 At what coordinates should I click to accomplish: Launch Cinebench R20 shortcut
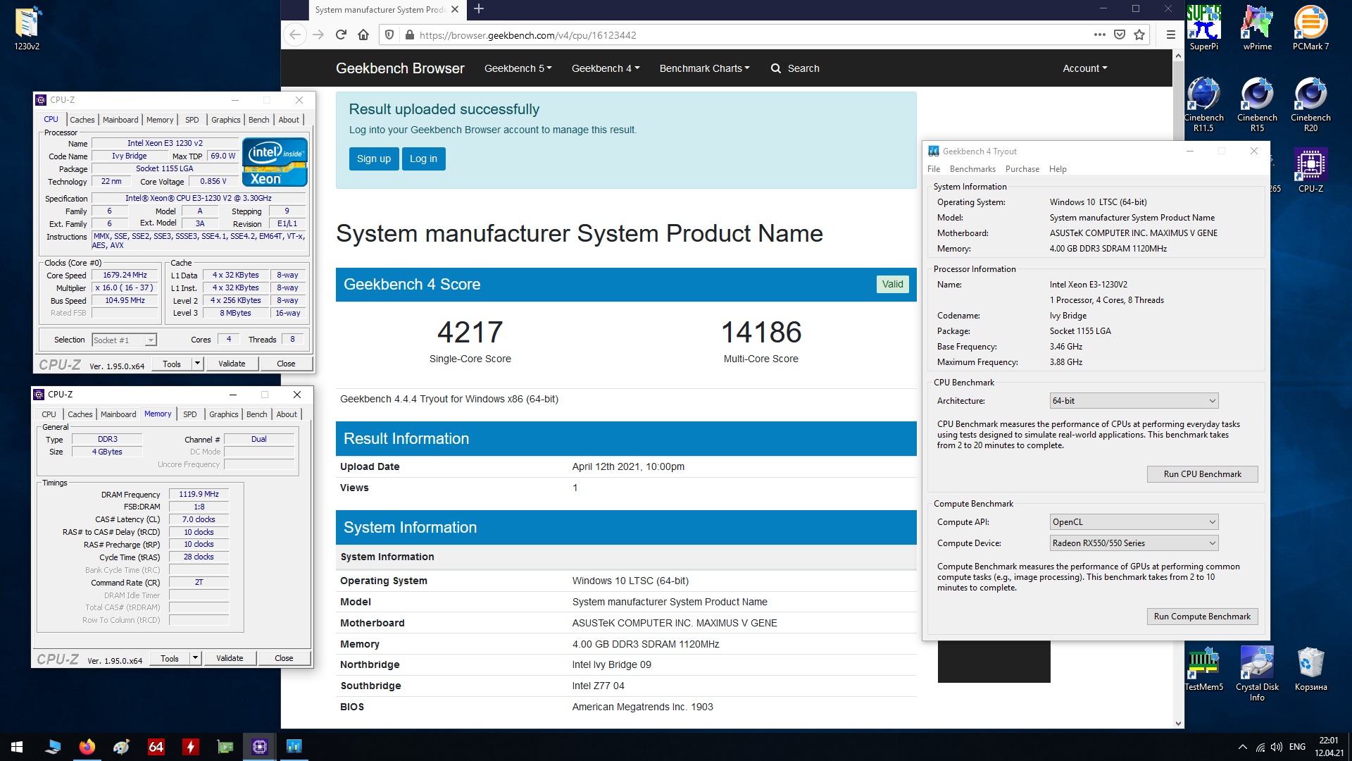click(x=1310, y=104)
